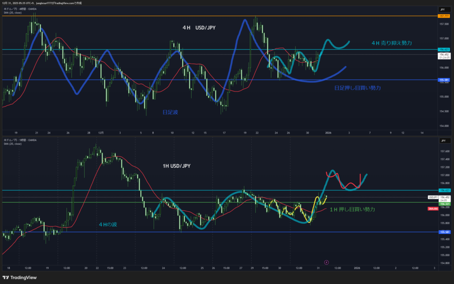Click the orange 157.777 price label
The image size is (454, 284).
pos(443,16)
